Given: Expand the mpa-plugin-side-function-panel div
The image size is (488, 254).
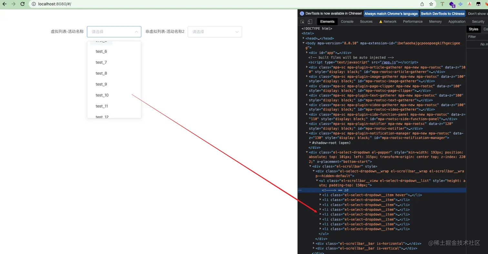Looking at the screenshot, I should point(307,114).
